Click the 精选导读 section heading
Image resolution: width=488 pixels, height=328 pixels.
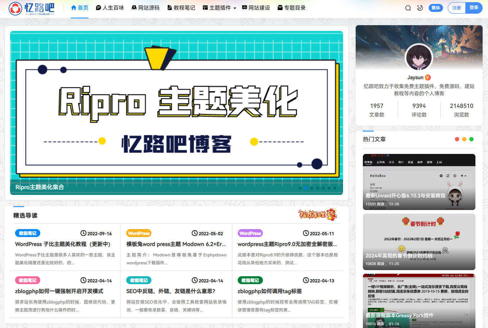coord(25,215)
